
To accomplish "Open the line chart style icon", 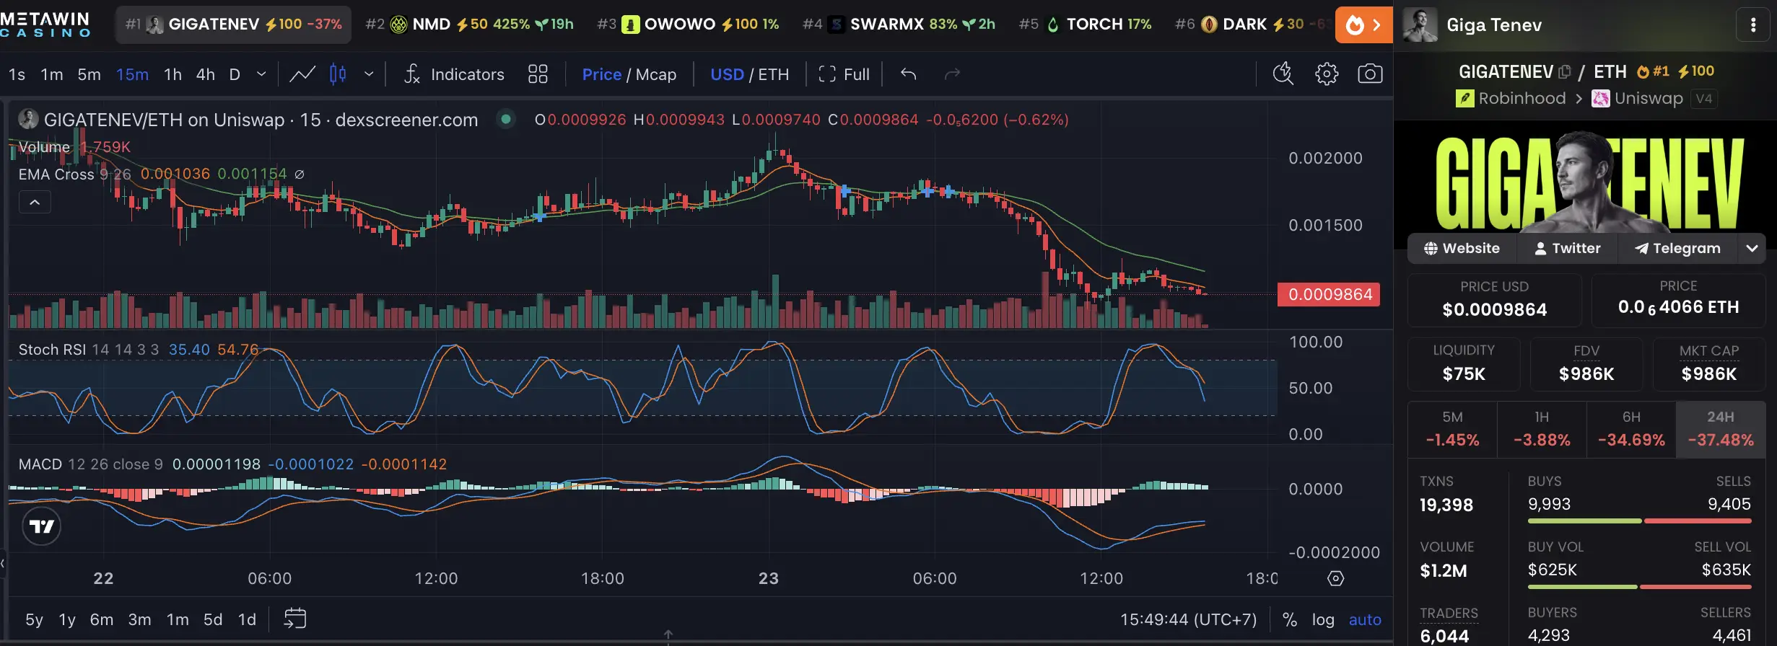I will click(302, 74).
